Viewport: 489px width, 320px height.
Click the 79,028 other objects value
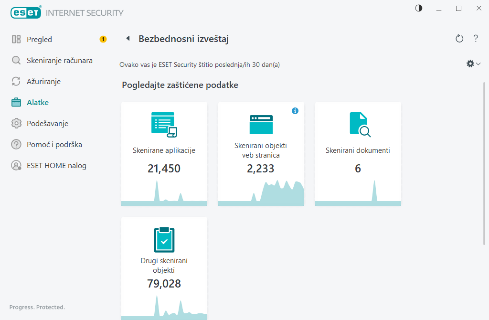164,284
